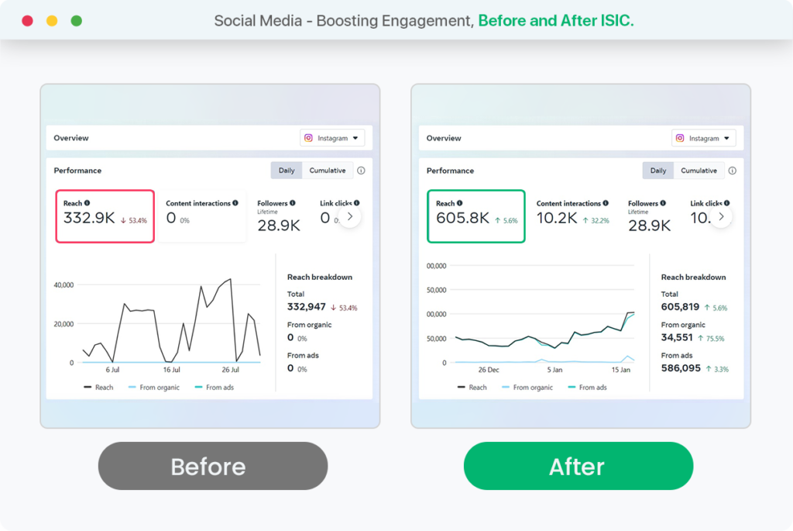Click the circled info icon right of Cumulative, Before panel
This screenshot has width=793, height=531.
[x=361, y=170]
